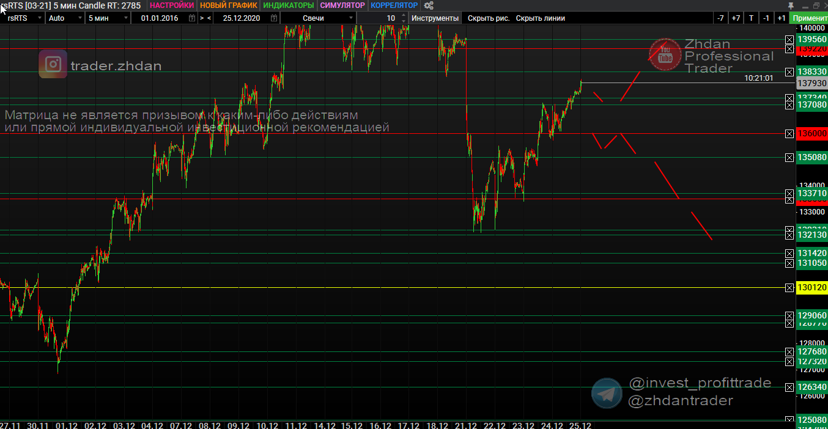
Task: Open the gears settings icon after КОРРЕЛЯТОР
Action: pos(429,5)
